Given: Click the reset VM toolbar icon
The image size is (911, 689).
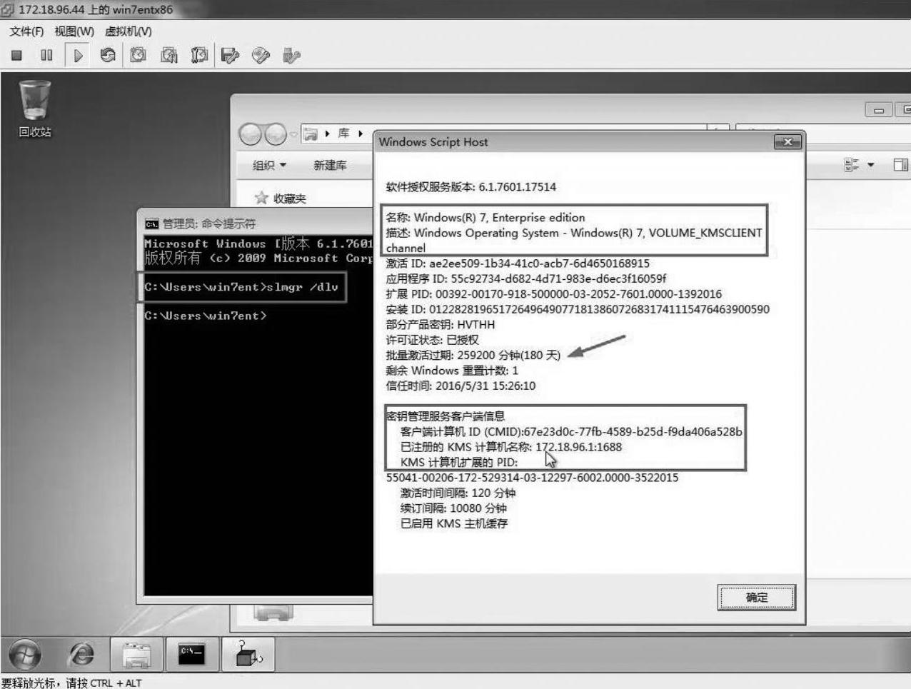Looking at the screenshot, I should tap(108, 55).
